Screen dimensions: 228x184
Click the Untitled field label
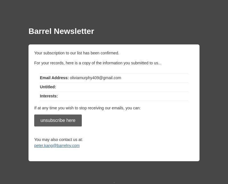pos(48,87)
